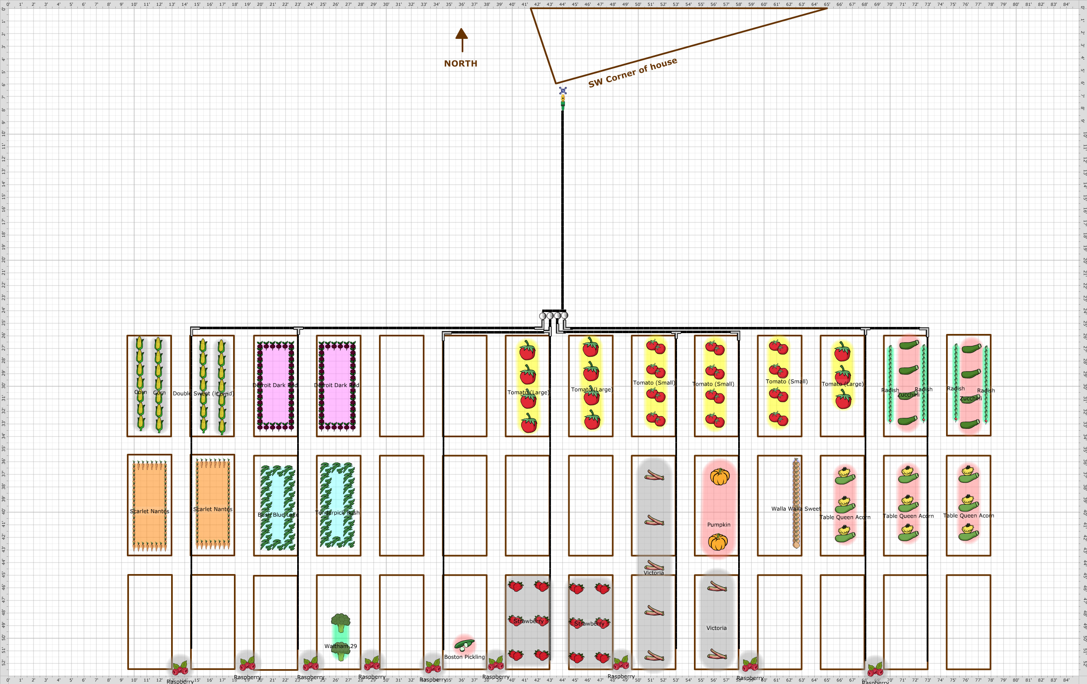Screen dimensions: 1087x684
Task: Select the left "Strawberry" label
Action: [529, 621]
